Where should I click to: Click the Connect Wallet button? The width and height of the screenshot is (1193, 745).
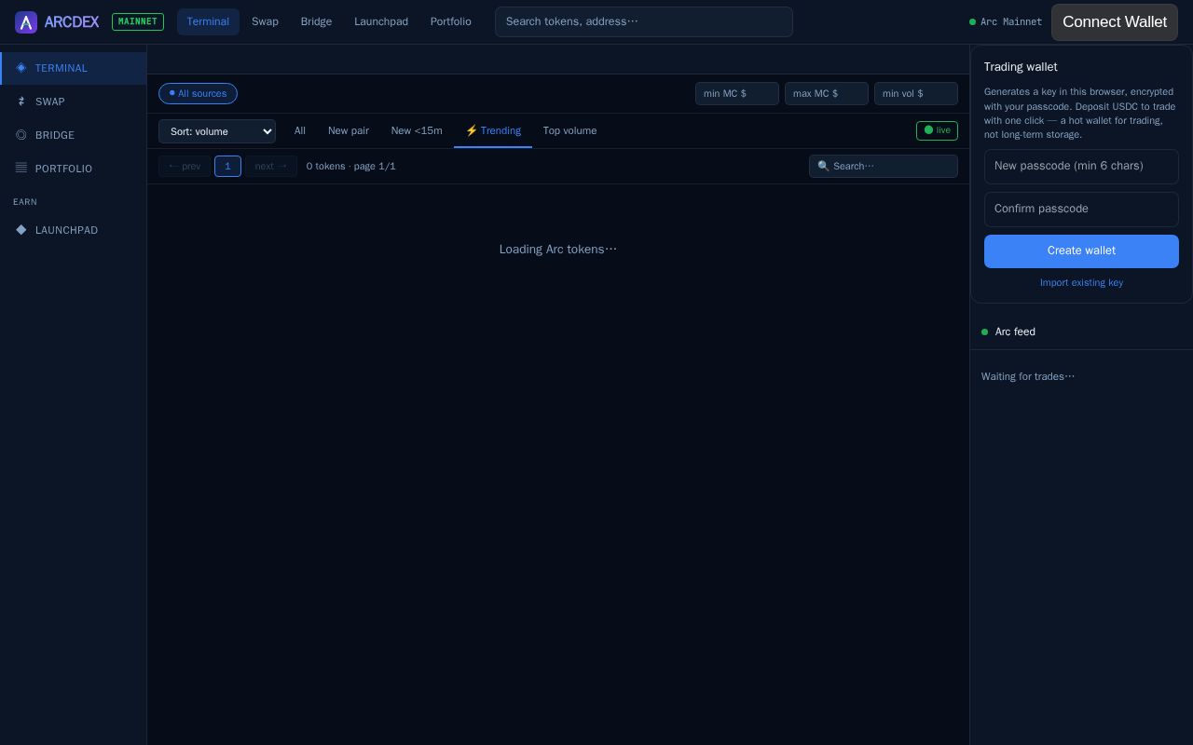1115,22
